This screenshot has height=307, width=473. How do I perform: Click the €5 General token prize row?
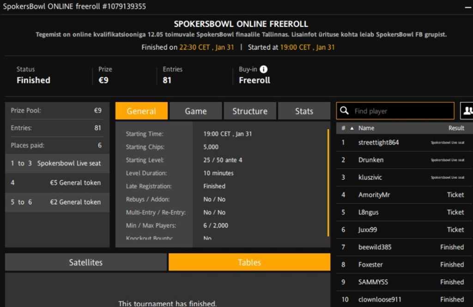57,183
